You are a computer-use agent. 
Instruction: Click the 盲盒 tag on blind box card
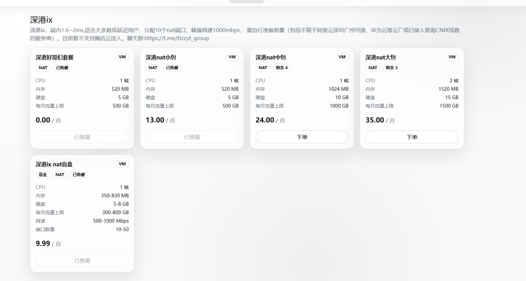click(x=43, y=175)
